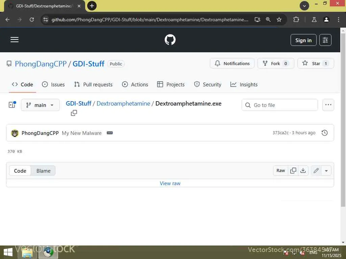Star the GDI-Stuff repository
Viewport: 346px width, 259px height.
(x=316, y=63)
